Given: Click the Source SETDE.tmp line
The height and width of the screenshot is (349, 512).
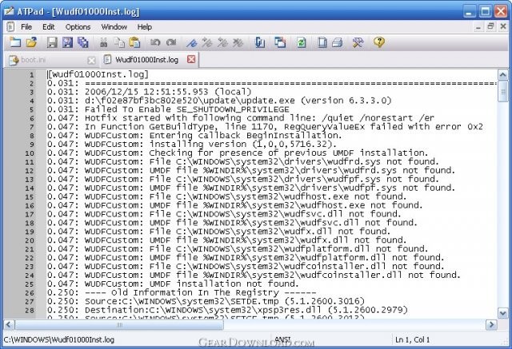Looking at the screenshot, I should click(x=206, y=301).
